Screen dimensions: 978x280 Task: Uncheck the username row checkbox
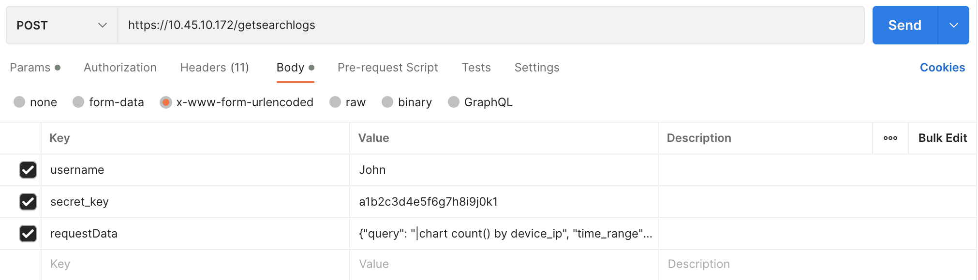(x=28, y=170)
